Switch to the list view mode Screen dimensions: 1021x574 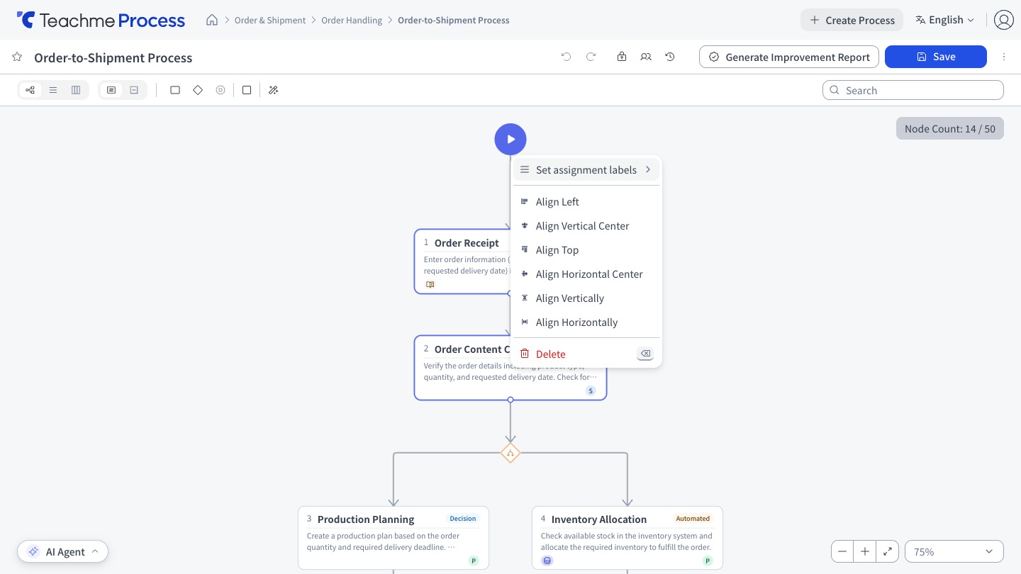click(x=53, y=90)
